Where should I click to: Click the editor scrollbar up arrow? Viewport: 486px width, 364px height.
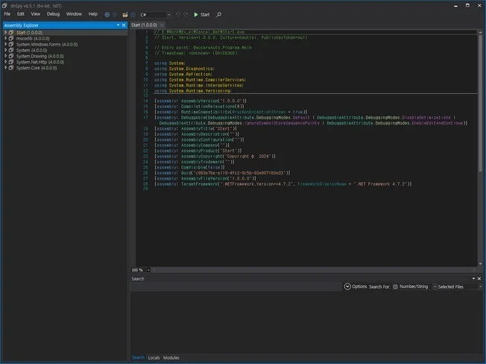click(480, 32)
